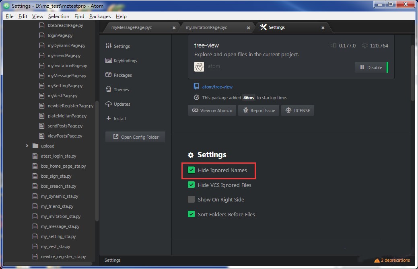Toggle the Hide Ignored Names checkbox

click(x=191, y=170)
